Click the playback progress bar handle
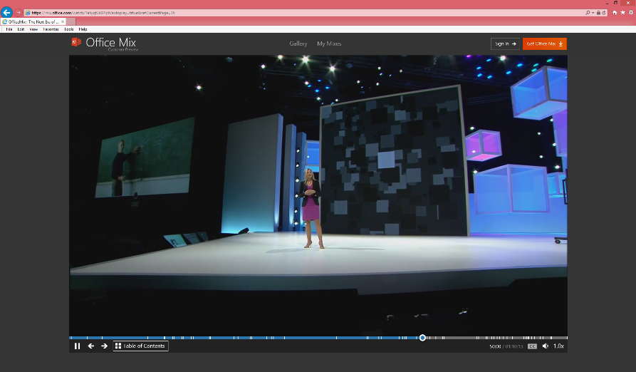This screenshot has height=372, width=636. pyautogui.click(x=422, y=338)
